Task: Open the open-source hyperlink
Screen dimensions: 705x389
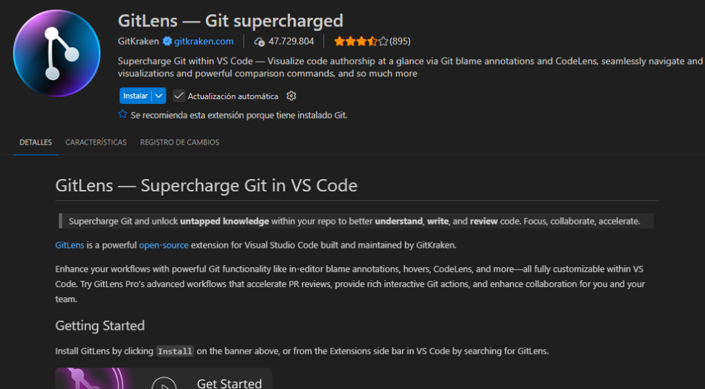Action: [x=163, y=245]
